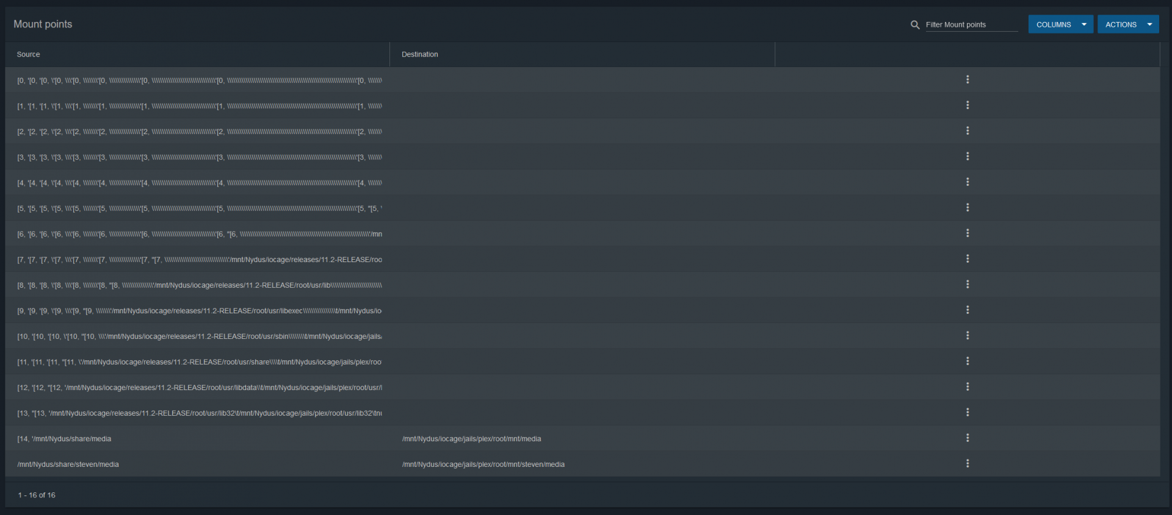
Task: Open options menu for row starting [6,
Action: coord(968,233)
